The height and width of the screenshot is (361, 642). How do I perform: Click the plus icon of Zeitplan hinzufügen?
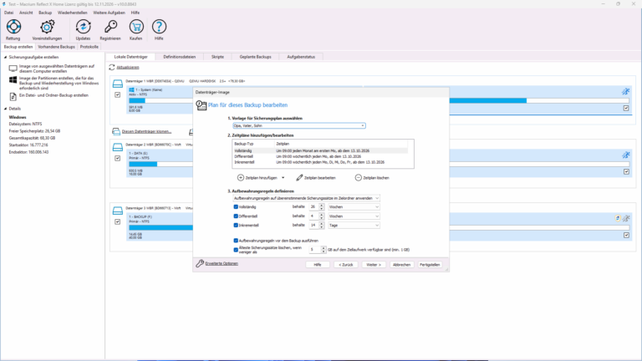click(241, 178)
